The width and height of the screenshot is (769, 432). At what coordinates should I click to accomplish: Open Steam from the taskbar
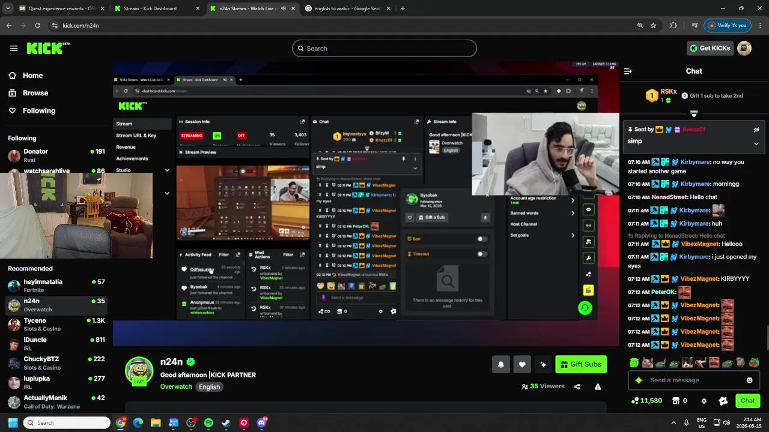coord(226,422)
